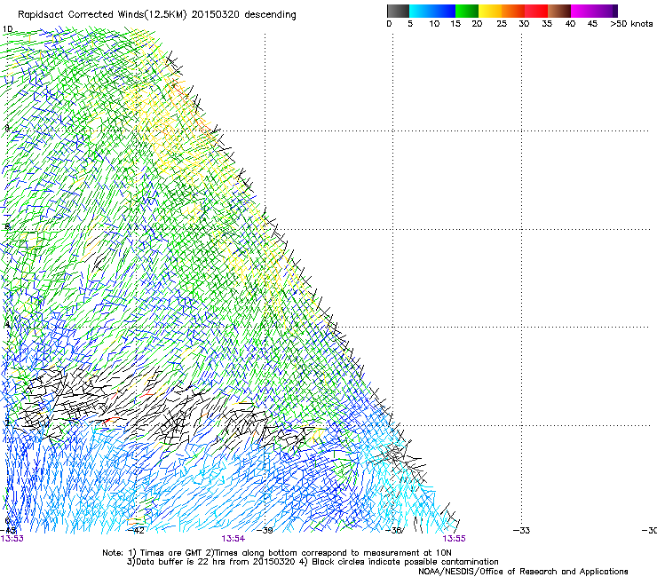Click the time label '13:54'
657x577 pixels.
point(233,539)
